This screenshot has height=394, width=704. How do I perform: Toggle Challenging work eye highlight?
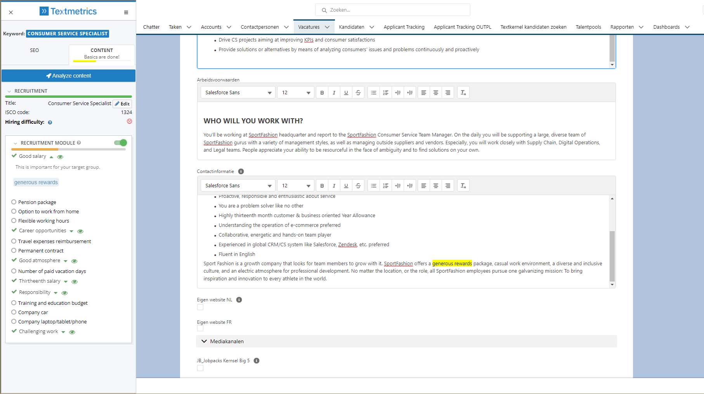pyautogui.click(x=72, y=332)
